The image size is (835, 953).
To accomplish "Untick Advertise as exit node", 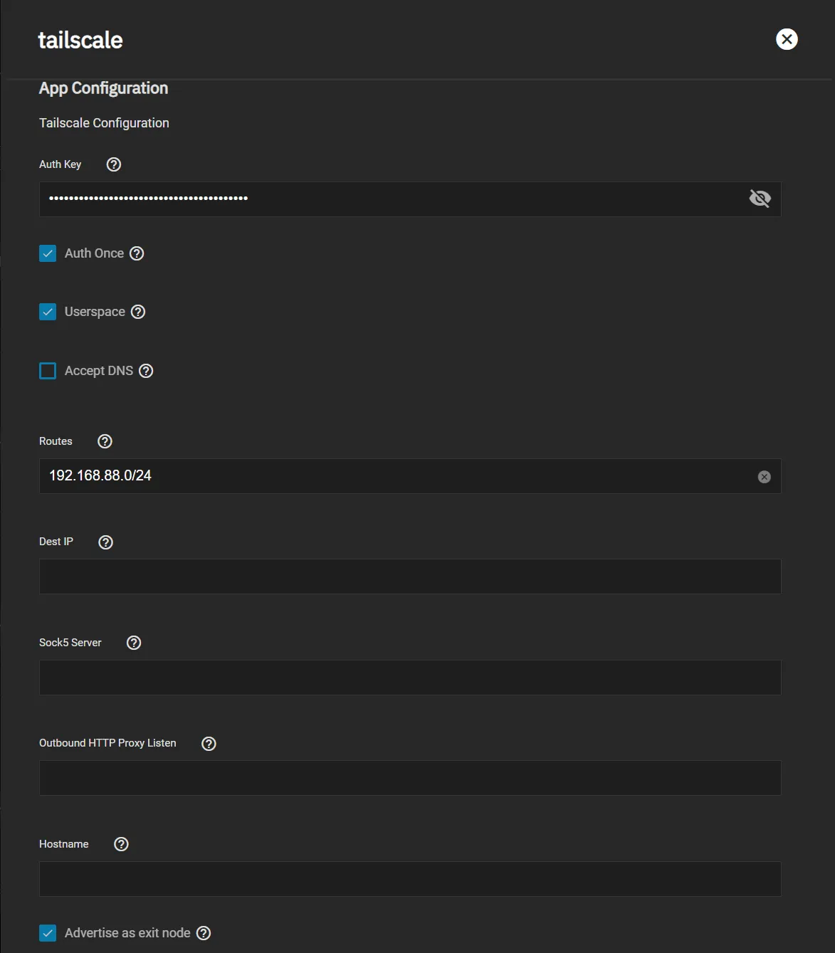I will click(48, 933).
